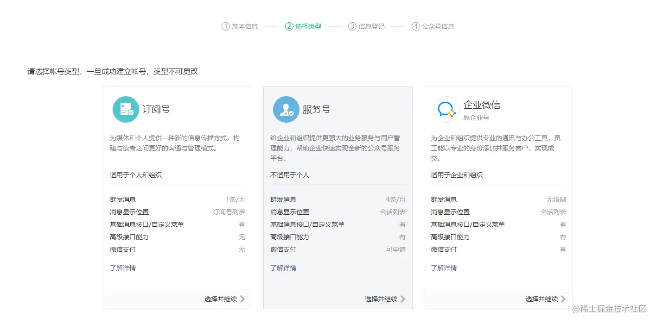Click the 企业微信 logo icon
This screenshot has width=656, height=323.
pyautogui.click(x=446, y=110)
